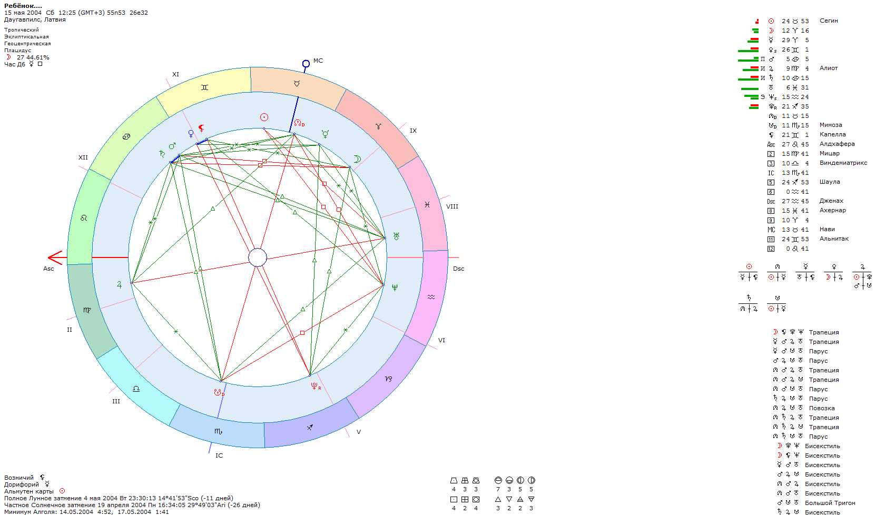This screenshot has height=515, width=885.
Task: Click the South Node glyph near the IC
Action: point(219,393)
